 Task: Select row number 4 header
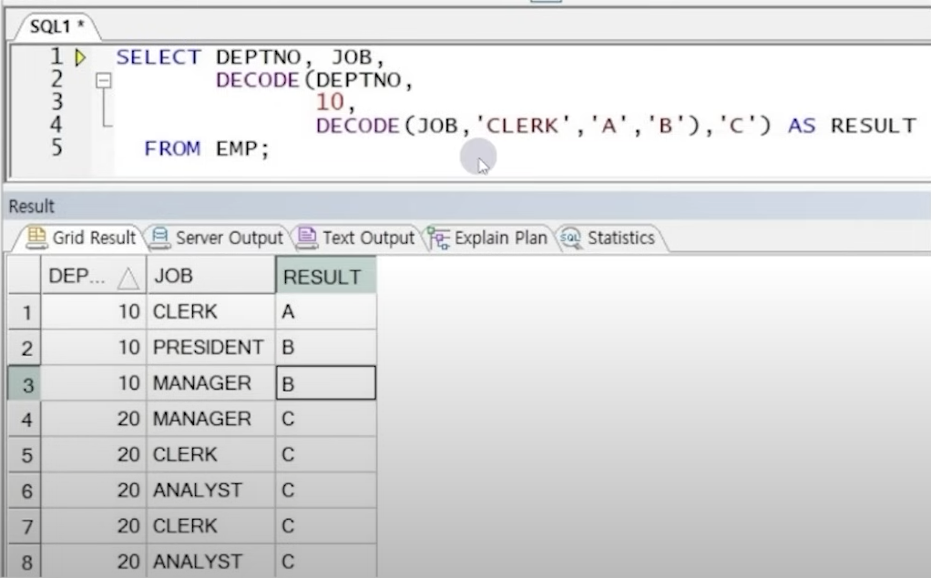tap(25, 419)
